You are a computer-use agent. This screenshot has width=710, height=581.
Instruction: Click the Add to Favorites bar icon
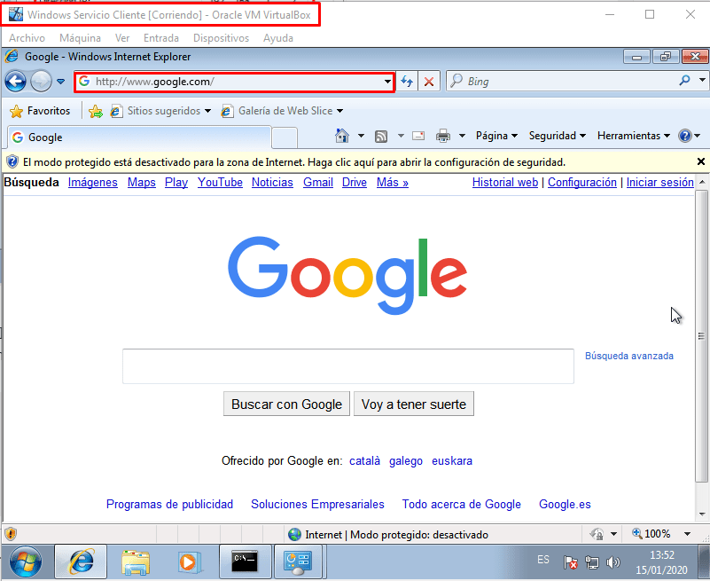[x=95, y=111]
